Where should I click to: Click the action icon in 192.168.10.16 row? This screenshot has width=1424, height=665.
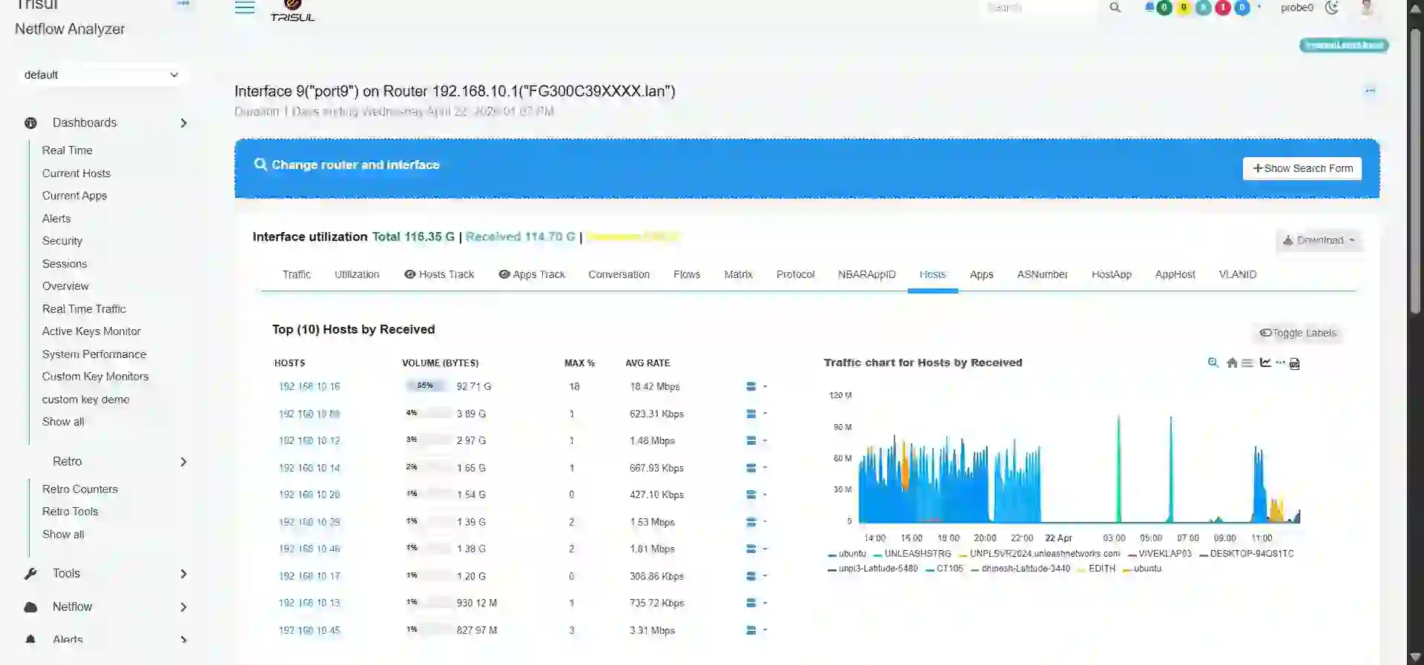coord(751,386)
